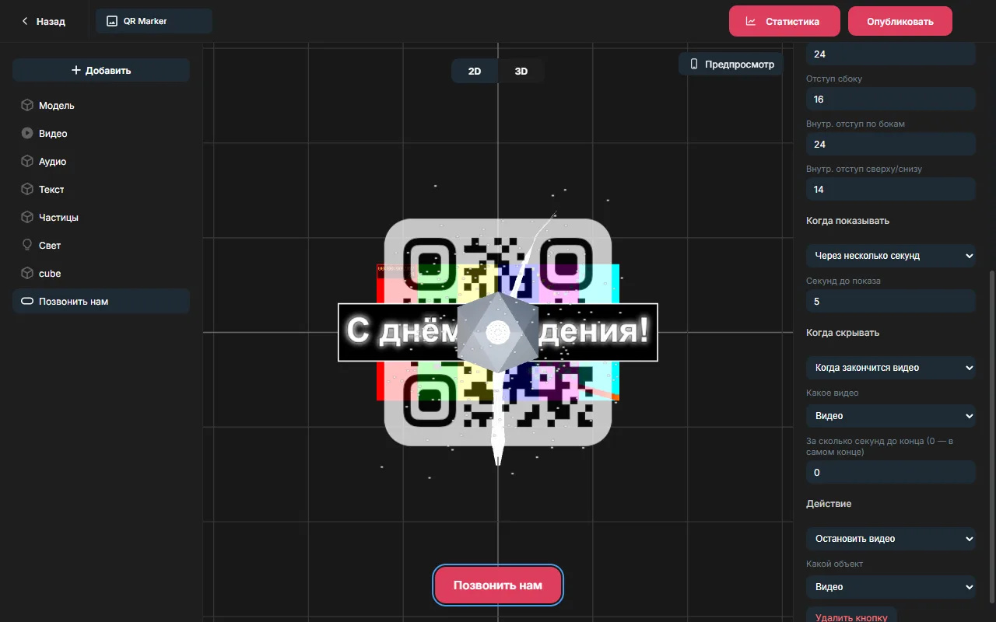The width and height of the screenshot is (996, 622).
Task: Click the cube icon next to Модель
Action: (x=27, y=106)
